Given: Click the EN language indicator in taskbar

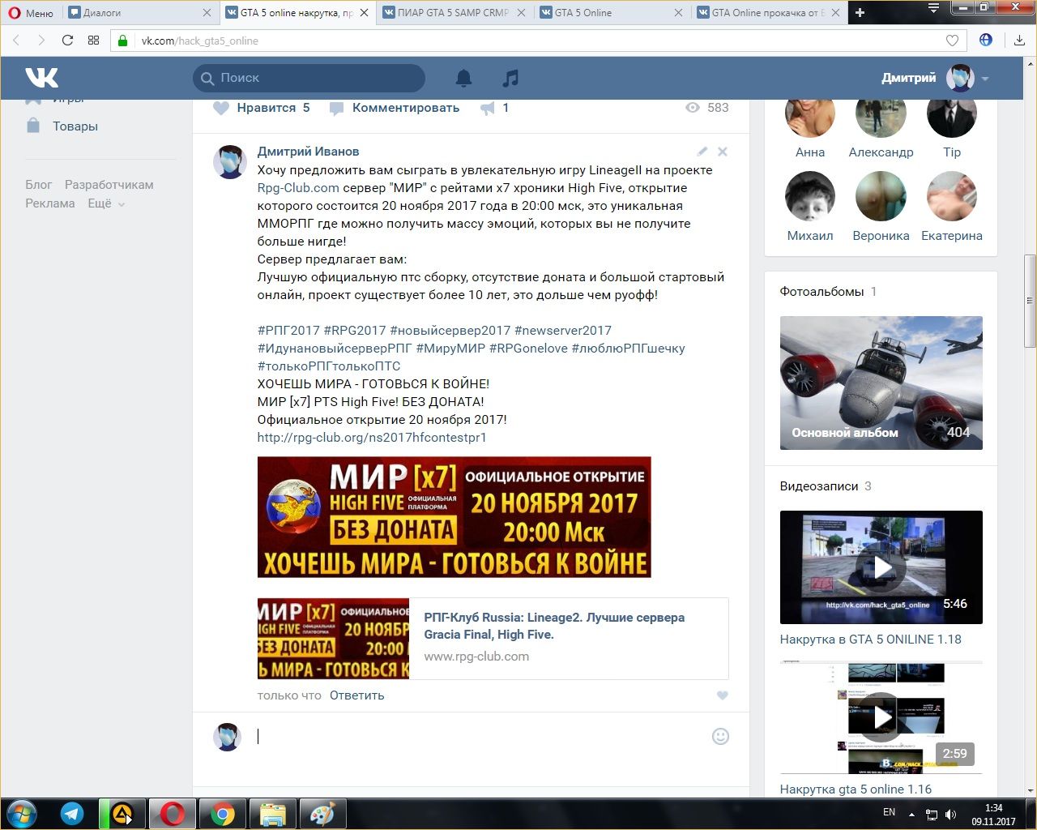Looking at the screenshot, I should coord(889,812).
